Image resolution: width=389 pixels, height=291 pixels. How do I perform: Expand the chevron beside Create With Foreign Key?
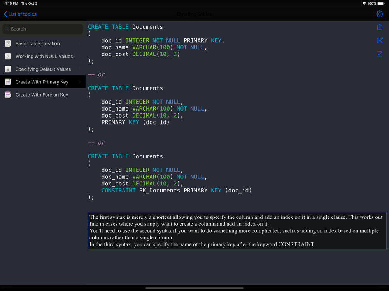[79, 95]
